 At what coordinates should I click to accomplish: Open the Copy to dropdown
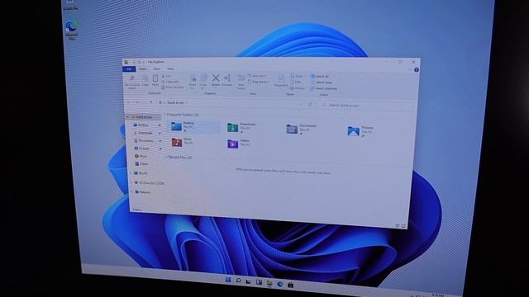(203, 82)
